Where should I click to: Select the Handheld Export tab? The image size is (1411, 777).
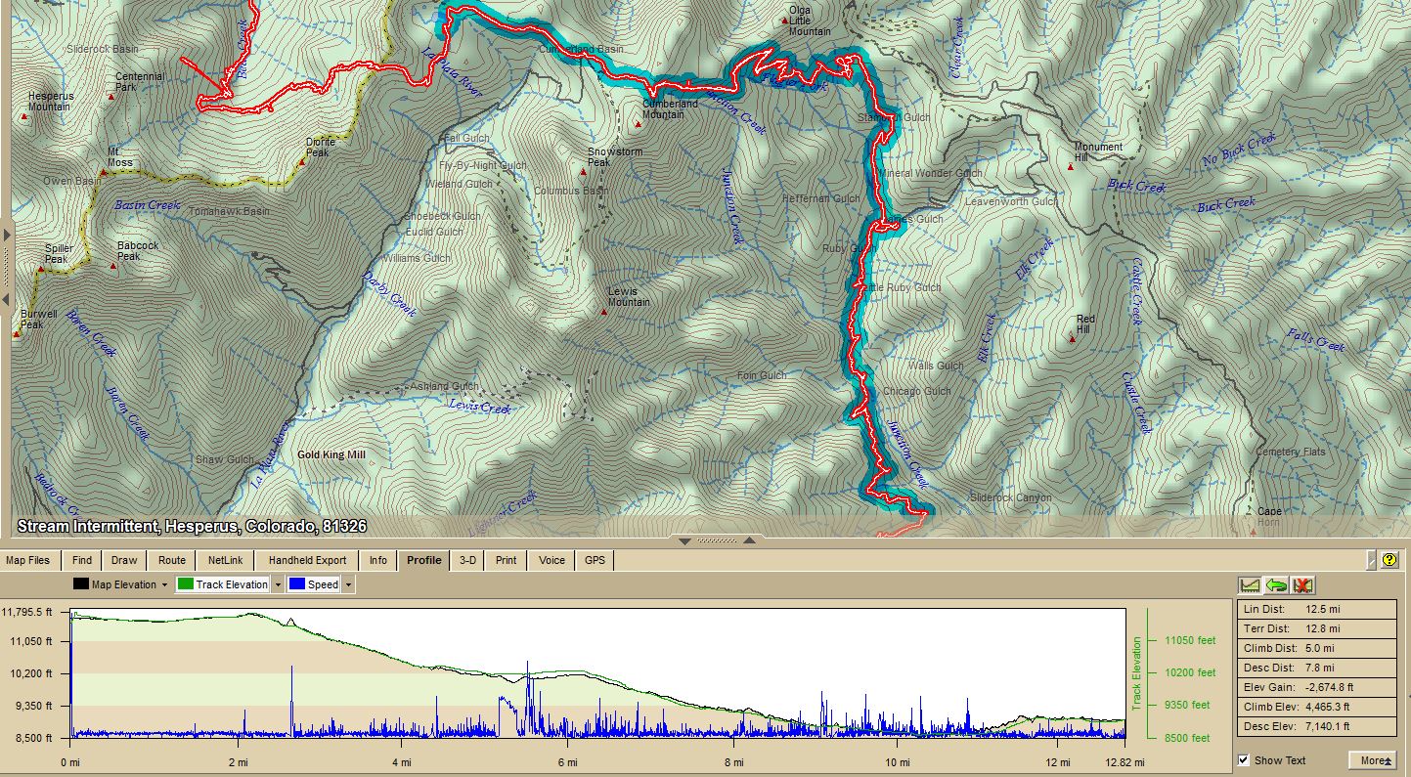pyautogui.click(x=308, y=560)
